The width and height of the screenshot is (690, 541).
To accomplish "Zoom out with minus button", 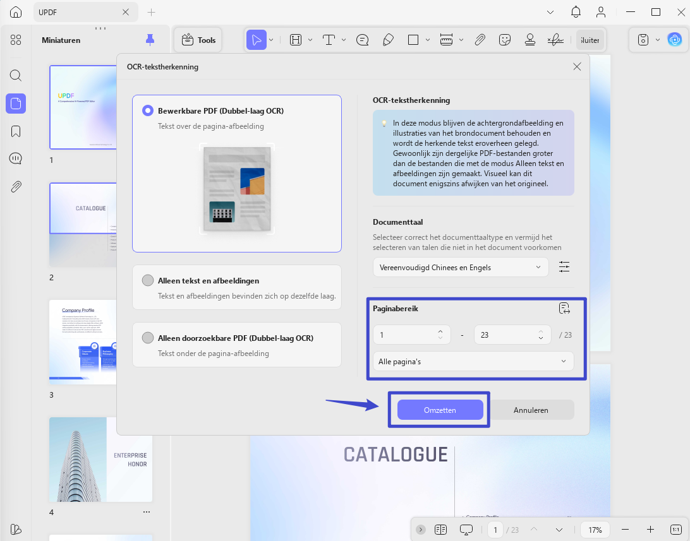I will (625, 530).
